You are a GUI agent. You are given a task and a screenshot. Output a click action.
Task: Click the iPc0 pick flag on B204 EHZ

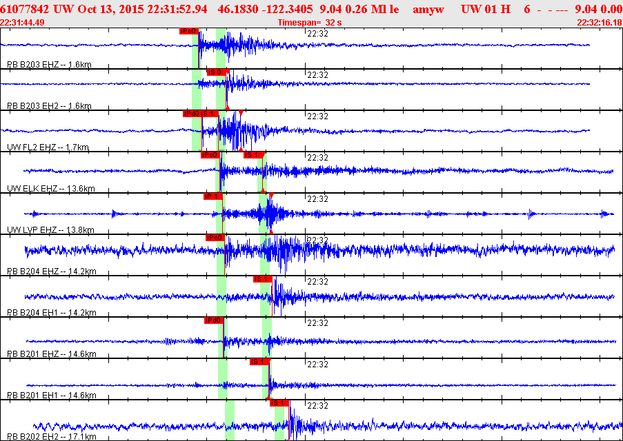point(215,237)
